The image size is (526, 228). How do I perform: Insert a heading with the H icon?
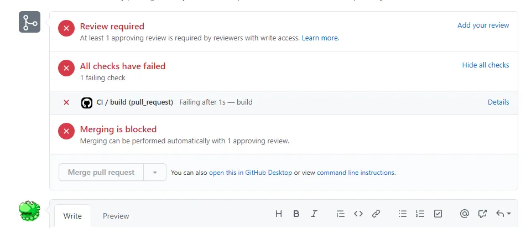point(279,214)
